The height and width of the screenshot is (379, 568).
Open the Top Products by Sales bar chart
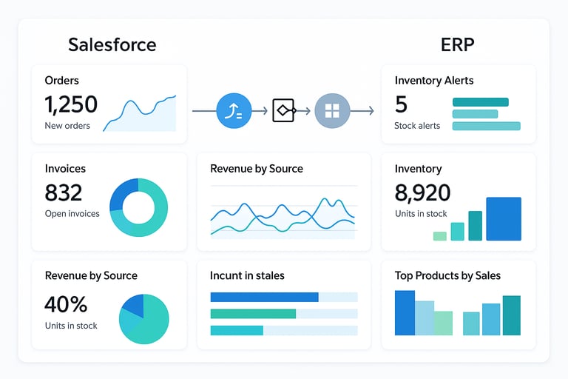click(458, 312)
